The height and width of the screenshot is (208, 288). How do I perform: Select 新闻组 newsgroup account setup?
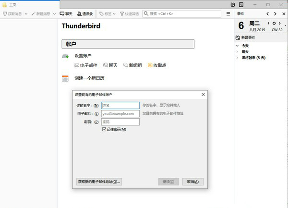(x=132, y=65)
